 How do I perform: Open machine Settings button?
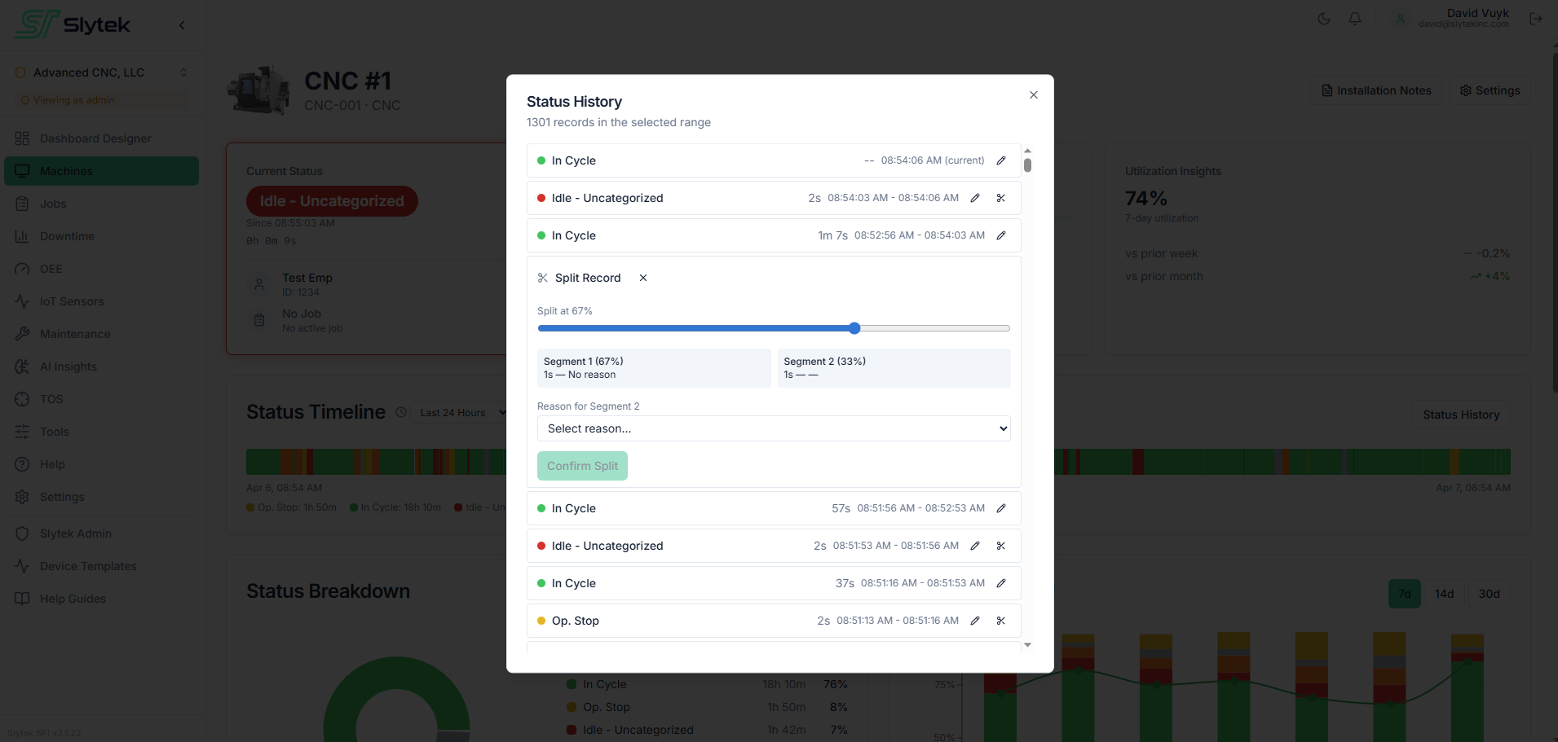tap(1490, 90)
